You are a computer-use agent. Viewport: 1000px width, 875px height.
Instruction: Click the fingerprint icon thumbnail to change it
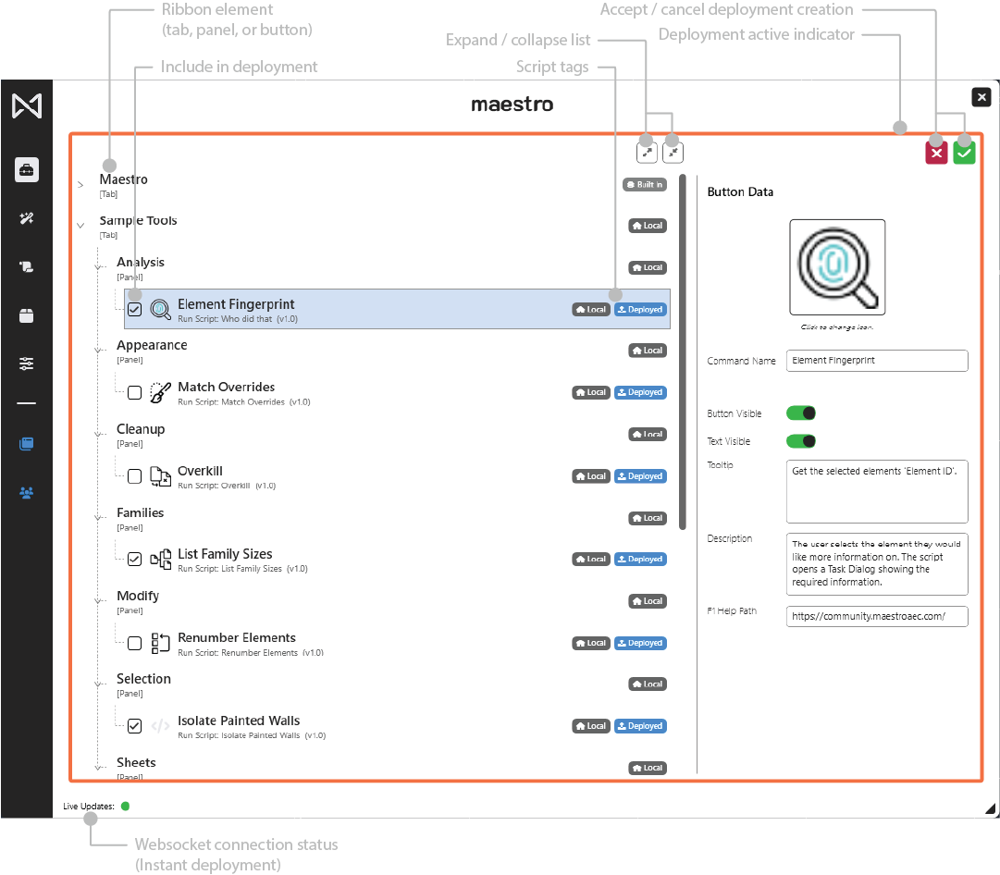[837, 267]
